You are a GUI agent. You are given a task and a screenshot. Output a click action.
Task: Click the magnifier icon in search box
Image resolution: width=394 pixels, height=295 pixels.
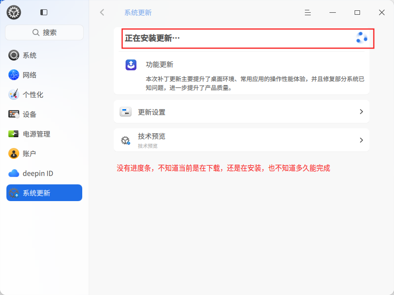[x=36, y=32]
